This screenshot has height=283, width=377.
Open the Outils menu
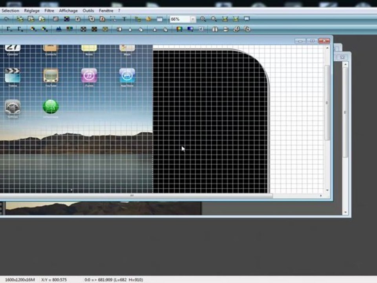(x=88, y=11)
